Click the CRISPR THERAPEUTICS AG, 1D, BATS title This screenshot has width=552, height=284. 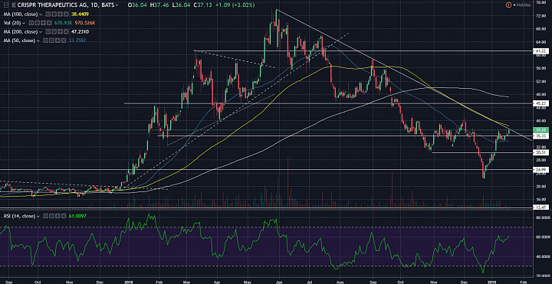pyautogui.click(x=66, y=5)
